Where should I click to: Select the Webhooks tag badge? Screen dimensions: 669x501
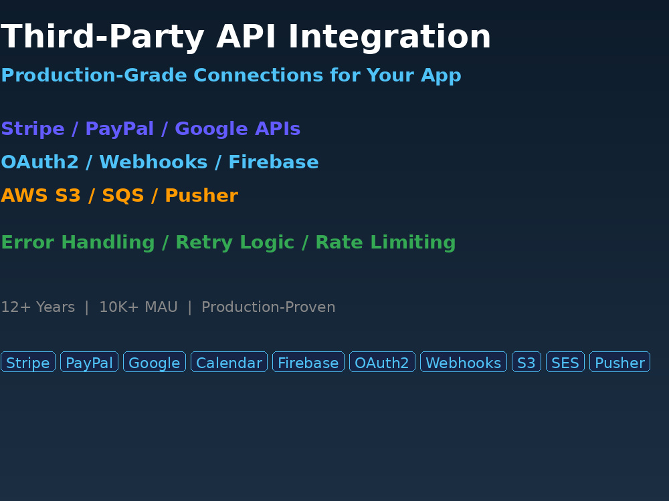[x=464, y=361]
